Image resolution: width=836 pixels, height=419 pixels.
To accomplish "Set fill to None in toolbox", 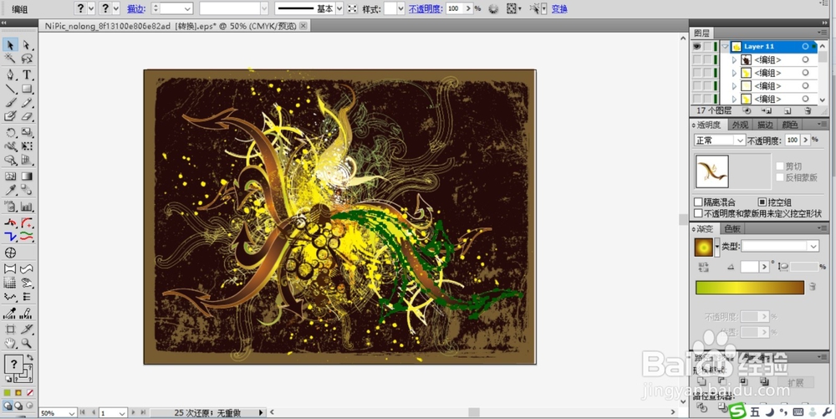I will [x=30, y=392].
